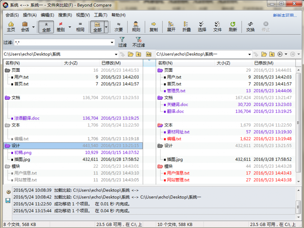The width and height of the screenshot is (304, 228).
Task: Click the 新版本可用 update link
Action: [x=284, y=15]
